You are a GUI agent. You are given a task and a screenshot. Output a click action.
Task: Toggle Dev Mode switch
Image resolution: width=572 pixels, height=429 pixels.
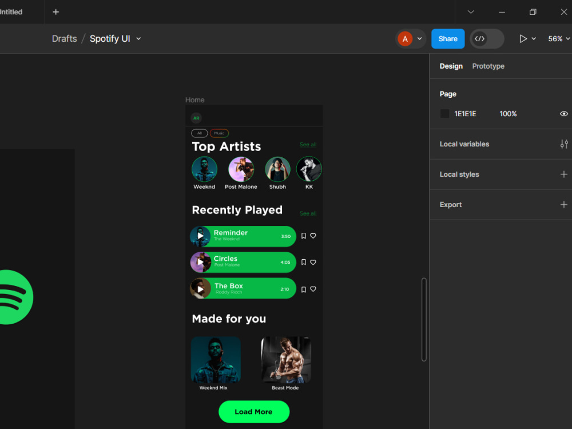click(x=487, y=39)
